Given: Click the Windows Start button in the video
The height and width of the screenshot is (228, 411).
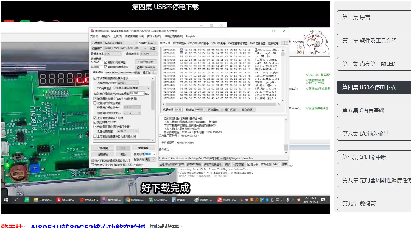Looking at the screenshot, I should tap(6, 200).
